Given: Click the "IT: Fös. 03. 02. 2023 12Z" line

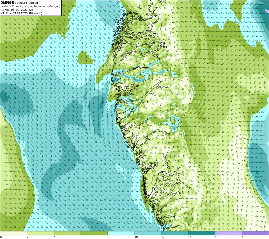Looking at the screenshot, I should point(17,10).
